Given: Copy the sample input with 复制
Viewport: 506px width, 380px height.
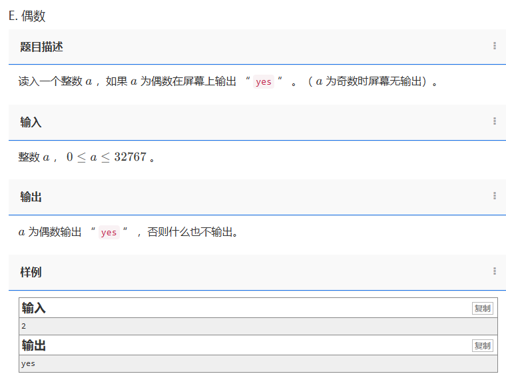Looking at the screenshot, I should click(482, 308).
